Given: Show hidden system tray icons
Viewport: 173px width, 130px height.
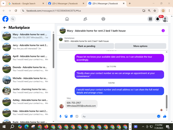Looking at the screenshot, I should coord(143,127).
